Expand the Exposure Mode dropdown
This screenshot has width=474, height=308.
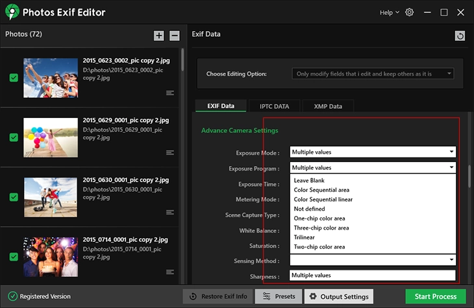pos(451,152)
